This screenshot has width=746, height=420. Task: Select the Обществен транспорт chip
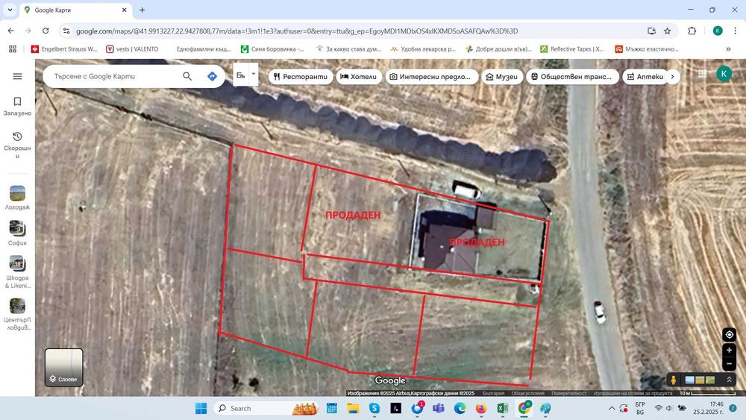coord(572,77)
